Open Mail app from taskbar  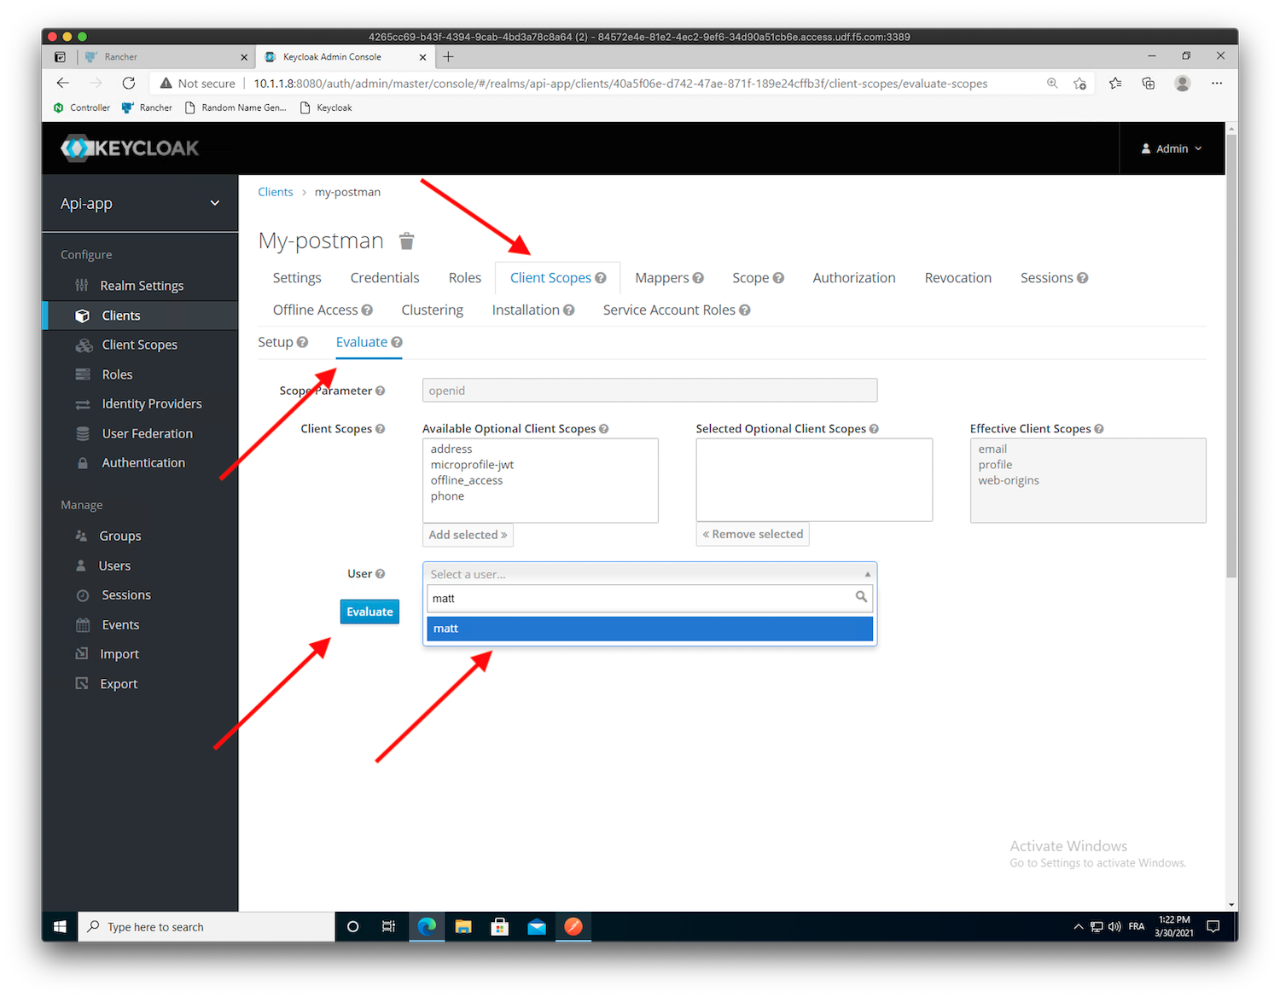click(537, 927)
